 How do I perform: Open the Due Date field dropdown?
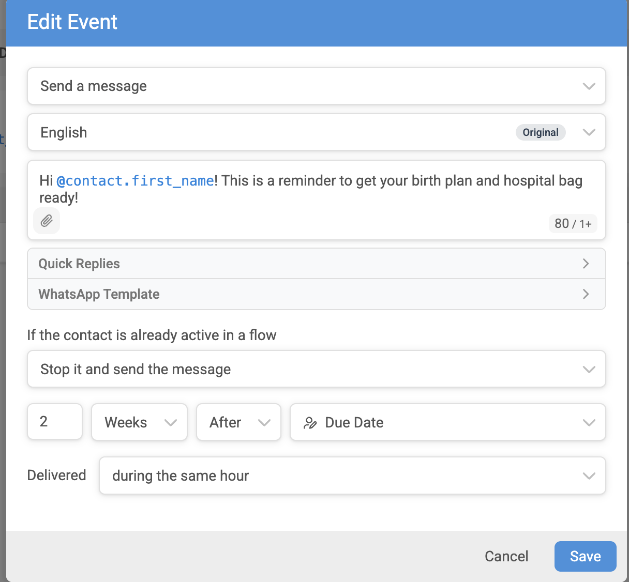click(x=448, y=422)
